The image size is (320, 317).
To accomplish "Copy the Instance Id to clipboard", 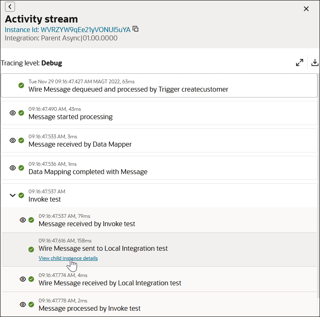I will (x=136, y=29).
